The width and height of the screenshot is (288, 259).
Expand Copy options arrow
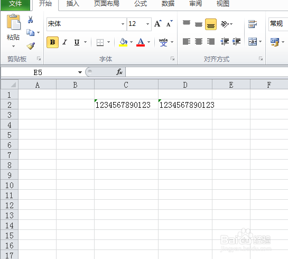pos(38,33)
